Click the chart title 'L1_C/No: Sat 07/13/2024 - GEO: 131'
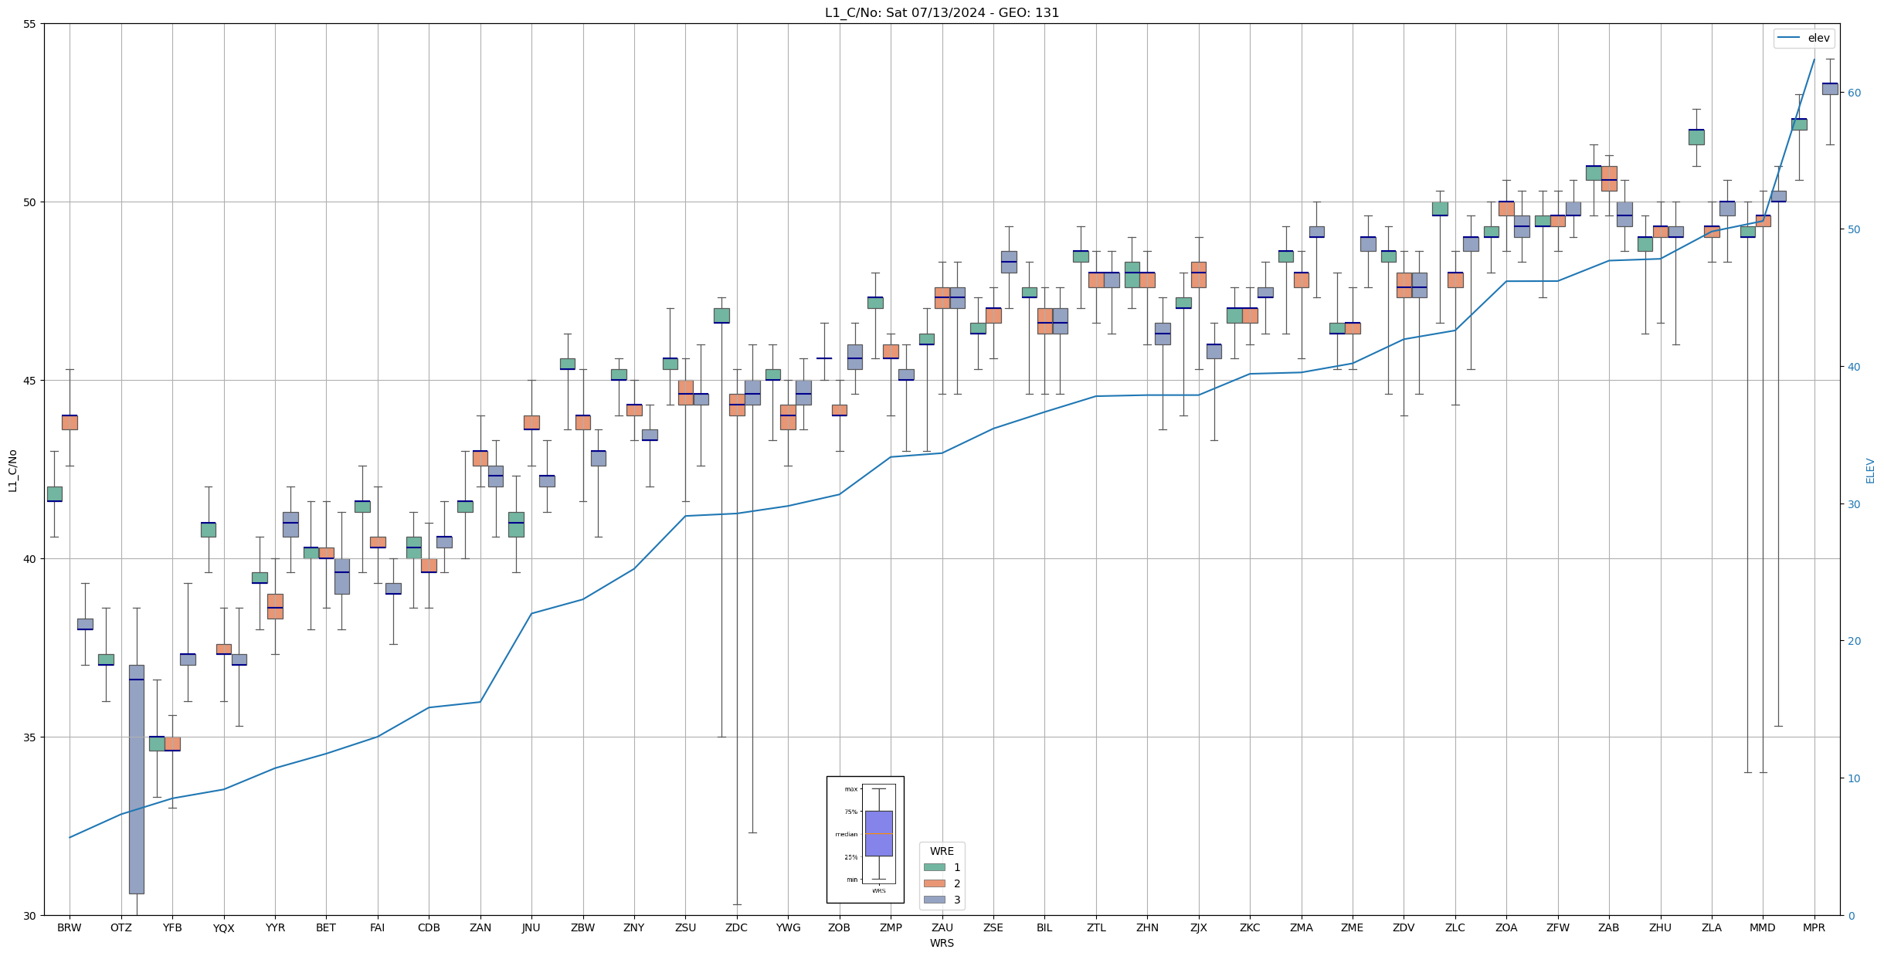Viewport: 1884px width, 956px height. 942,12
